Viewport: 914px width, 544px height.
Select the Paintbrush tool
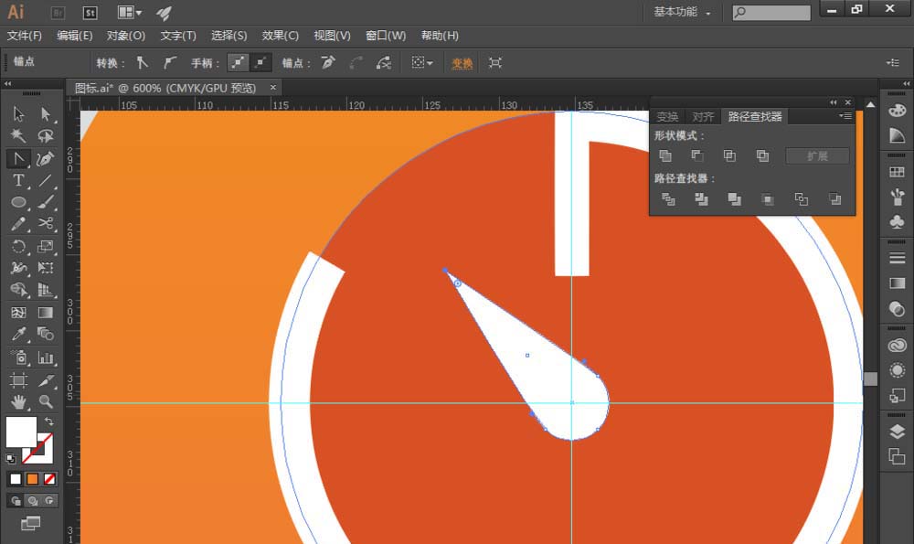click(x=46, y=202)
